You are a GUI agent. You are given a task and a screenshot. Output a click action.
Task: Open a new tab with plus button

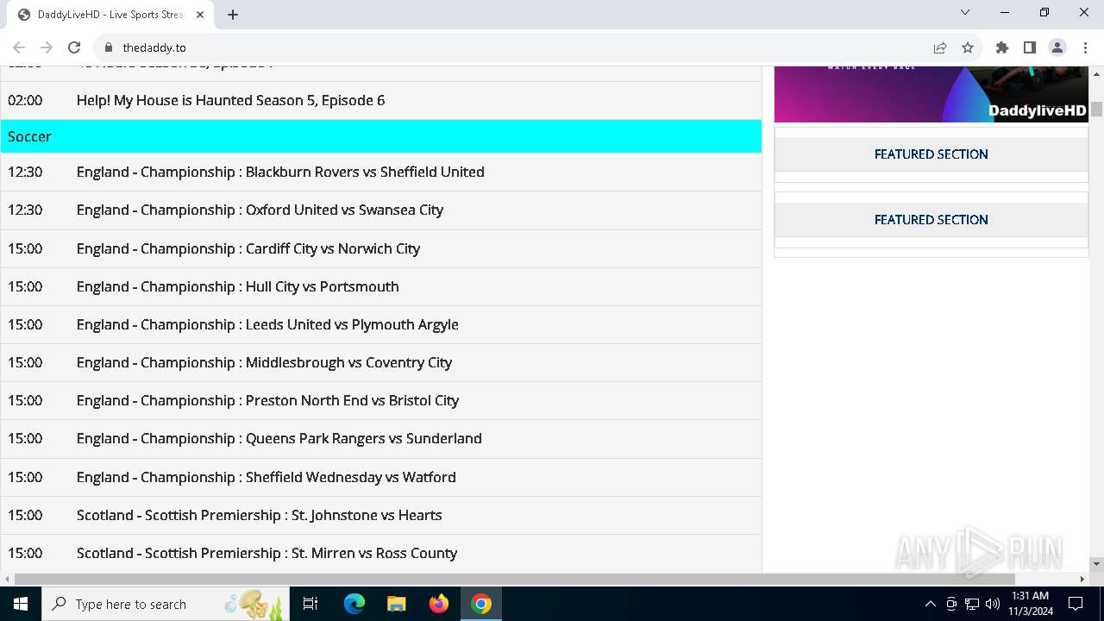pos(233,15)
